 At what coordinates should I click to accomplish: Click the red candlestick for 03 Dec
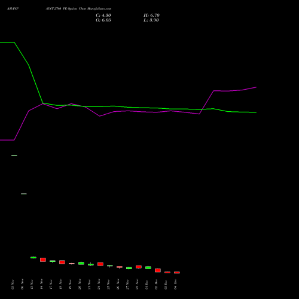[167, 272]
